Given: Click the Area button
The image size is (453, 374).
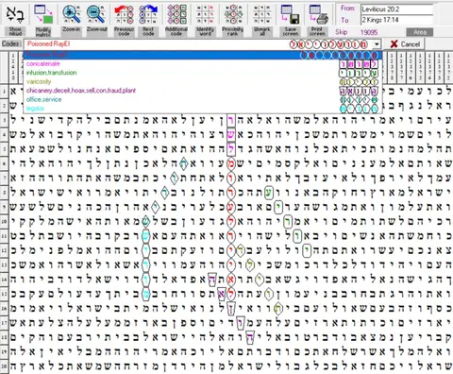Looking at the screenshot, I should pyautogui.click(x=419, y=32).
